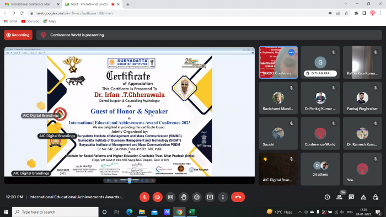Viewport: 386px width, 217px height.
Task: Open host controls lock icon
Action: [376, 197]
